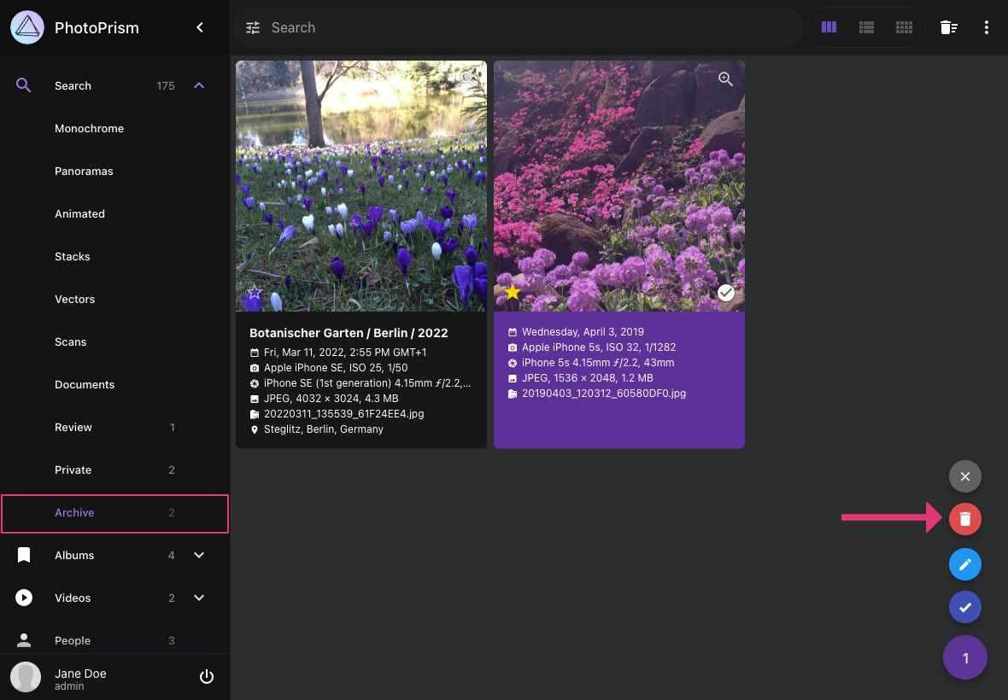Switch to mosaic view layout
The width and height of the screenshot is (1008, 700).
point(904,27)
